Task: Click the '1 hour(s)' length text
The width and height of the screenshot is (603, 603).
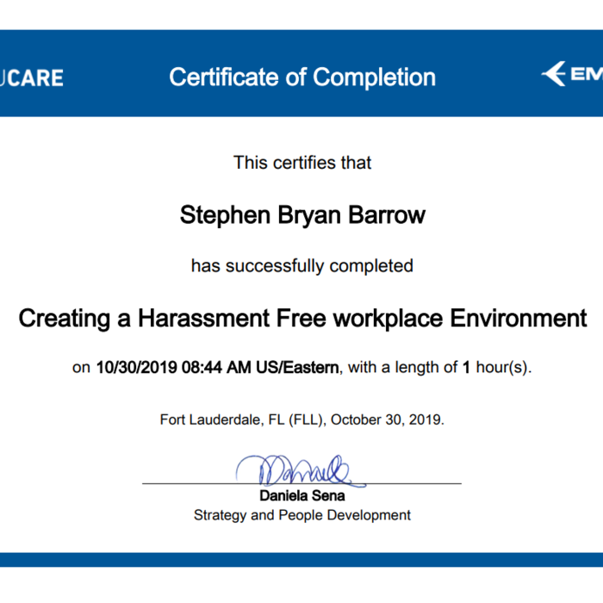Action: 497,367
